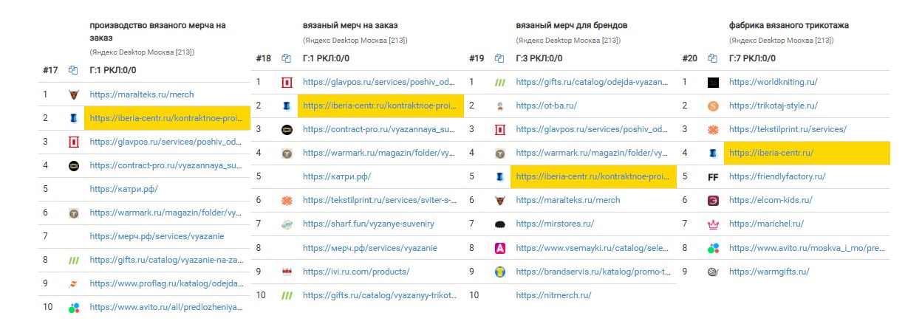Click the maralteks.ru favicon in column #17
This screenshot has height=324, width=922.
pyautogui.click(x=73, y=94)
